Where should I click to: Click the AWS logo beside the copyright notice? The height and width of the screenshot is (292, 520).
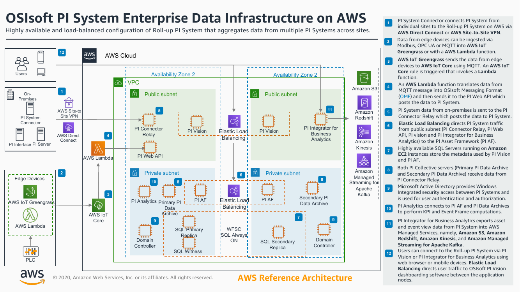tap(32, 276)
